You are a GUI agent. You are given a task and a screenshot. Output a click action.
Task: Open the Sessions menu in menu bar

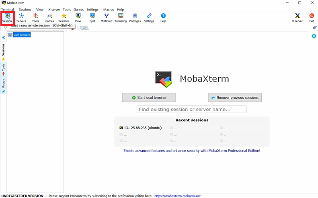click(x=25, y=10)
